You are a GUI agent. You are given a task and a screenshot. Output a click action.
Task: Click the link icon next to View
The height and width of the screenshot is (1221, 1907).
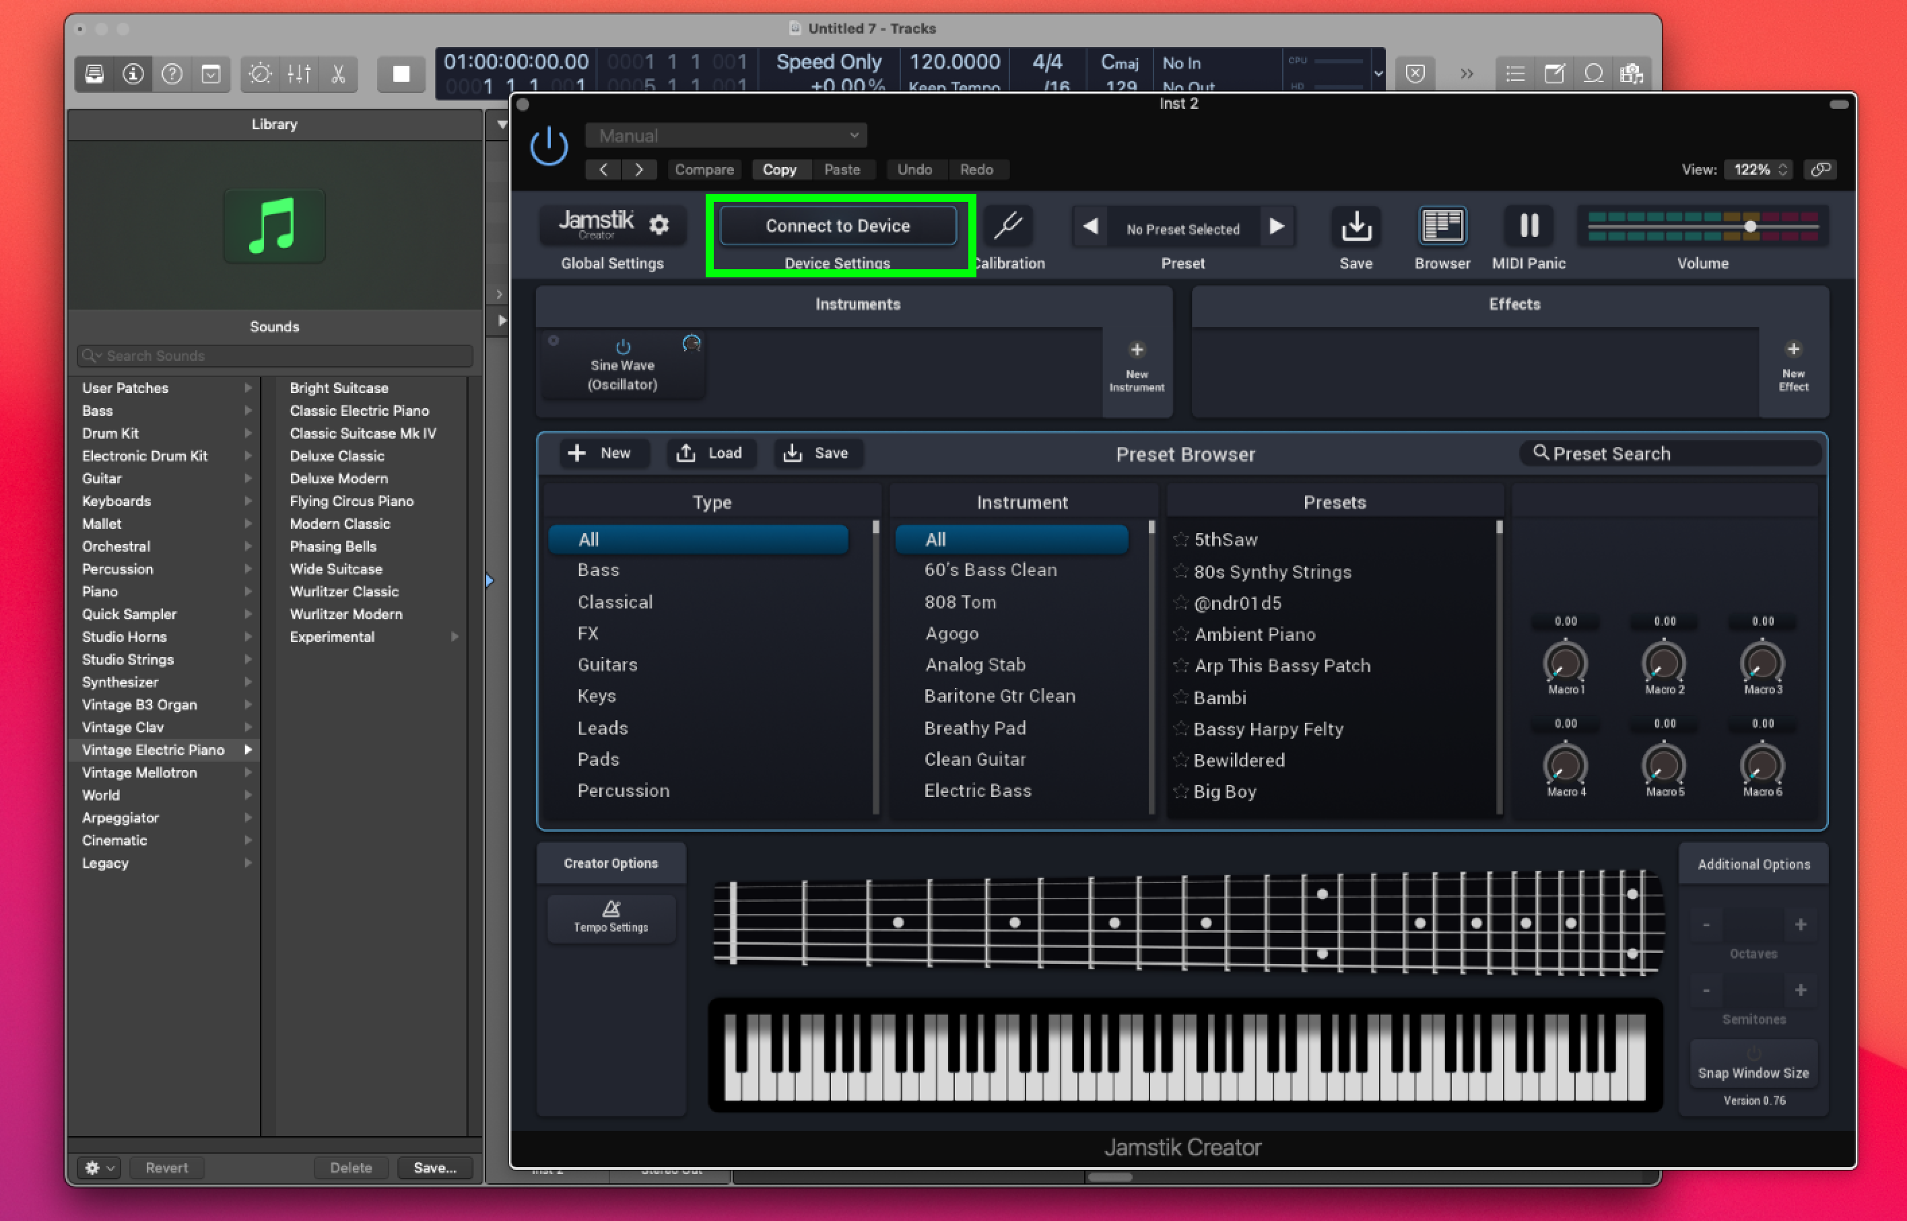click(1819, 170)
